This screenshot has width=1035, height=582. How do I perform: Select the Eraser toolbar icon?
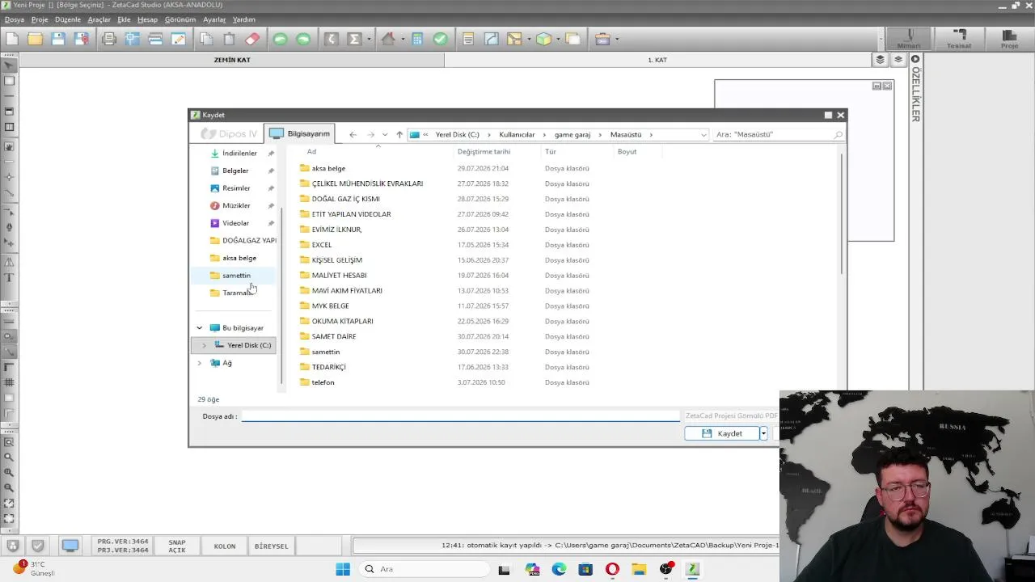pyautogui.click(x=252, y=39)
